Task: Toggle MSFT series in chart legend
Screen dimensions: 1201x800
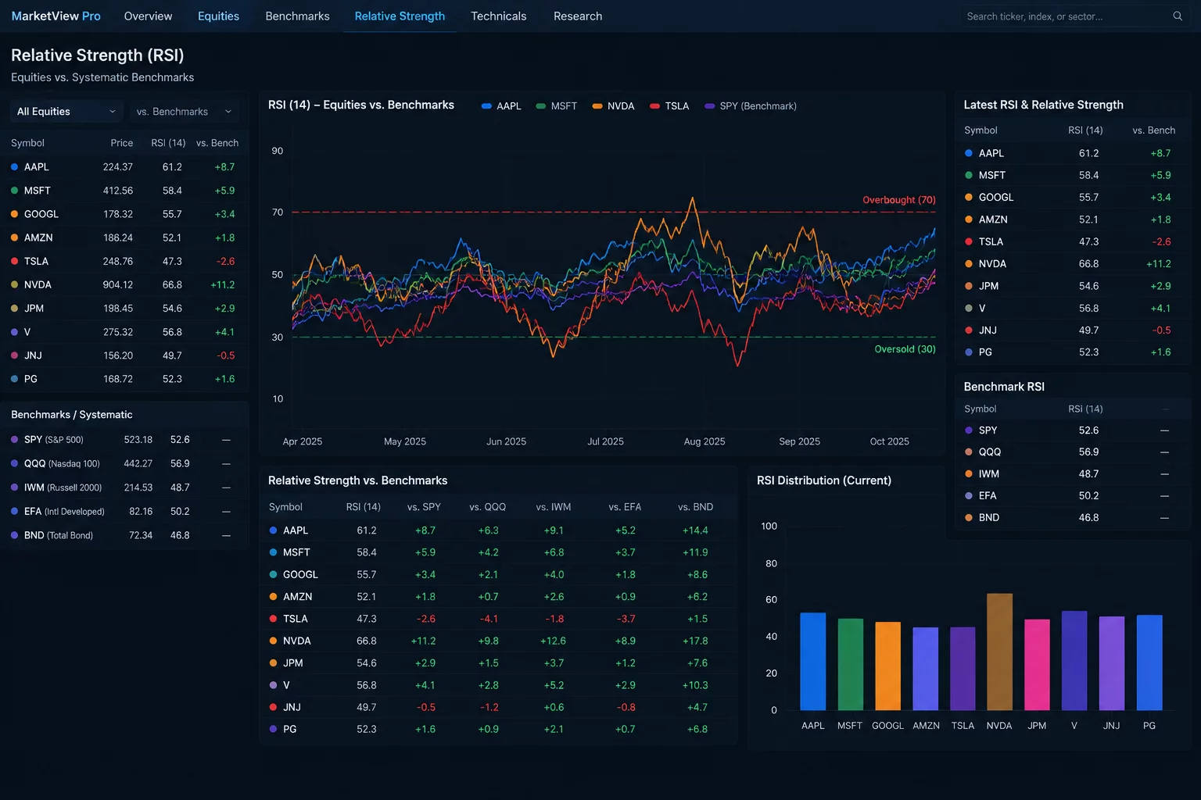Action: pyautogui.click(x=557, y=106)
